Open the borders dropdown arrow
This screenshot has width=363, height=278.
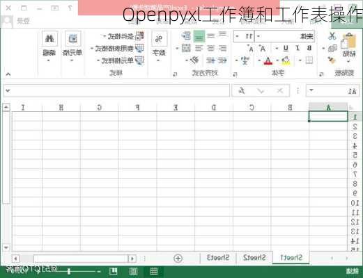click(300, 60)
